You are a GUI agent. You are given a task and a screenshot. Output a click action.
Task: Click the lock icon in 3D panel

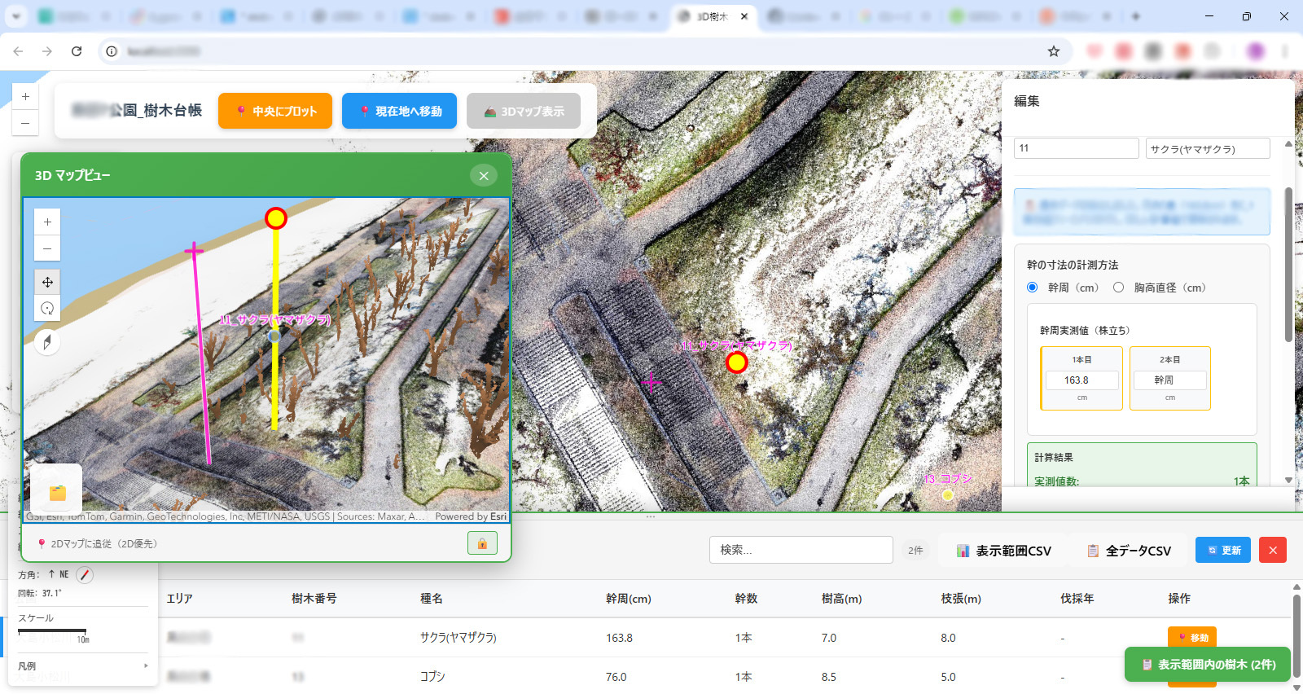(x=482, y=543)
